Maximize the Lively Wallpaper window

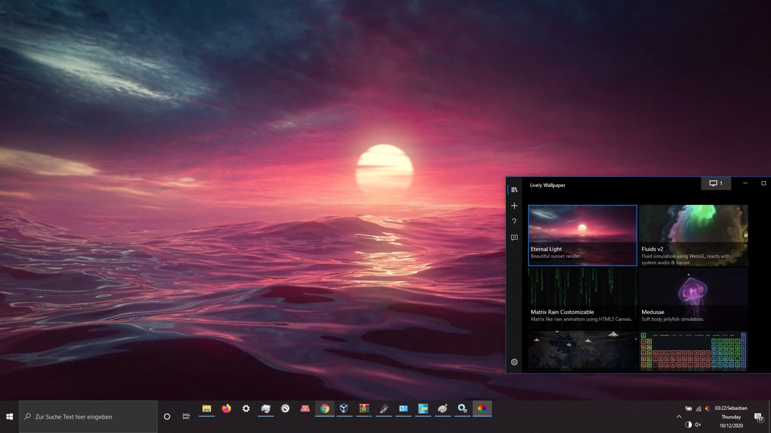tap(763, 183)
